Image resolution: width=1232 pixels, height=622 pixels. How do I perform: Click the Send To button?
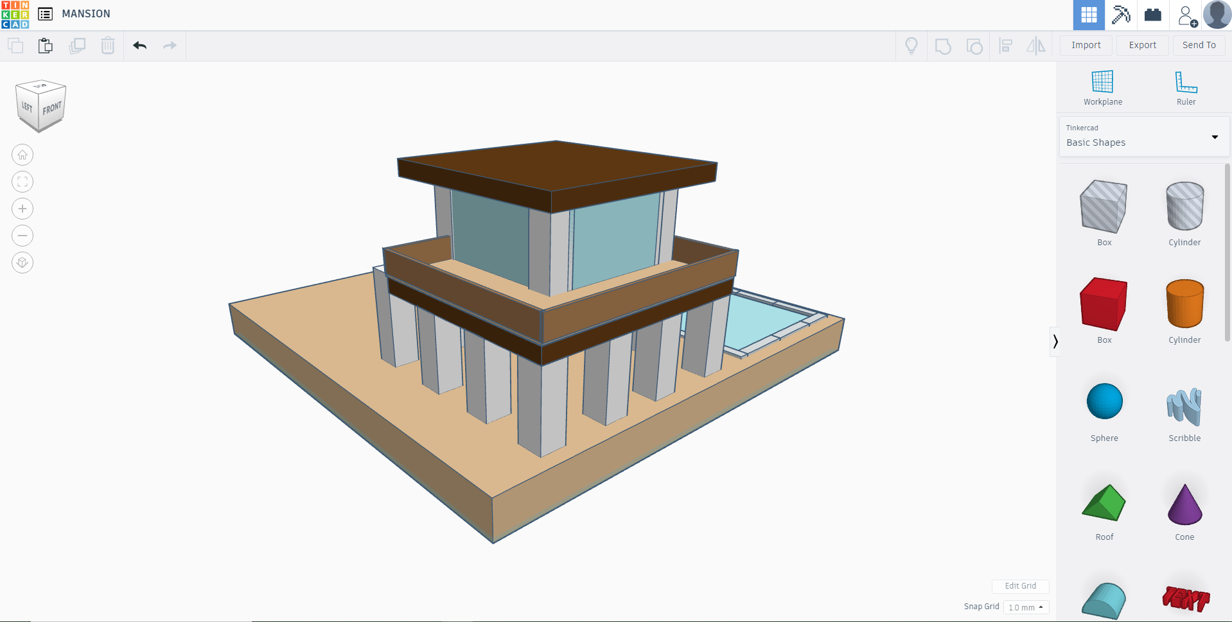point(1198,45)
